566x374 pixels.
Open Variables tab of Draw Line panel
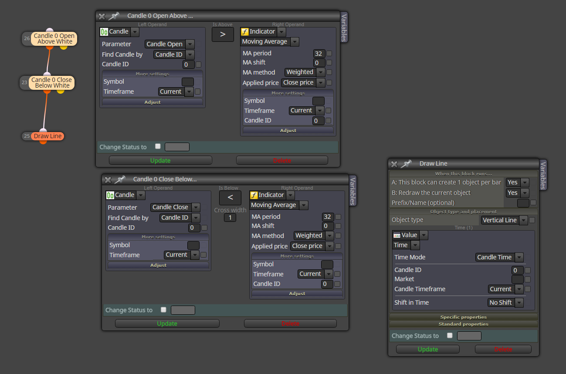[x=543, y=175]
